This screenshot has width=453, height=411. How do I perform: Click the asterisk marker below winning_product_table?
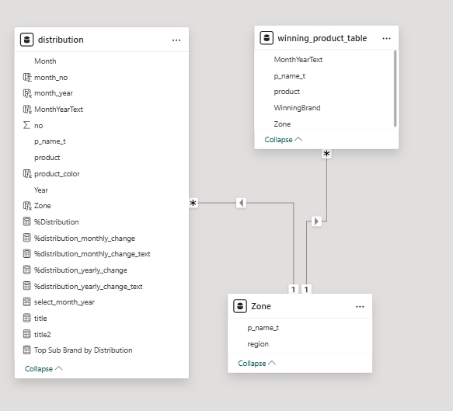pos(327,154)
